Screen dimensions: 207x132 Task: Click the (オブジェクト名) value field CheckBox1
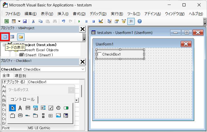53,82
